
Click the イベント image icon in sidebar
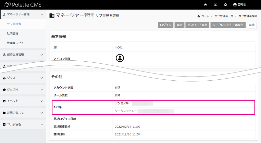4,101
